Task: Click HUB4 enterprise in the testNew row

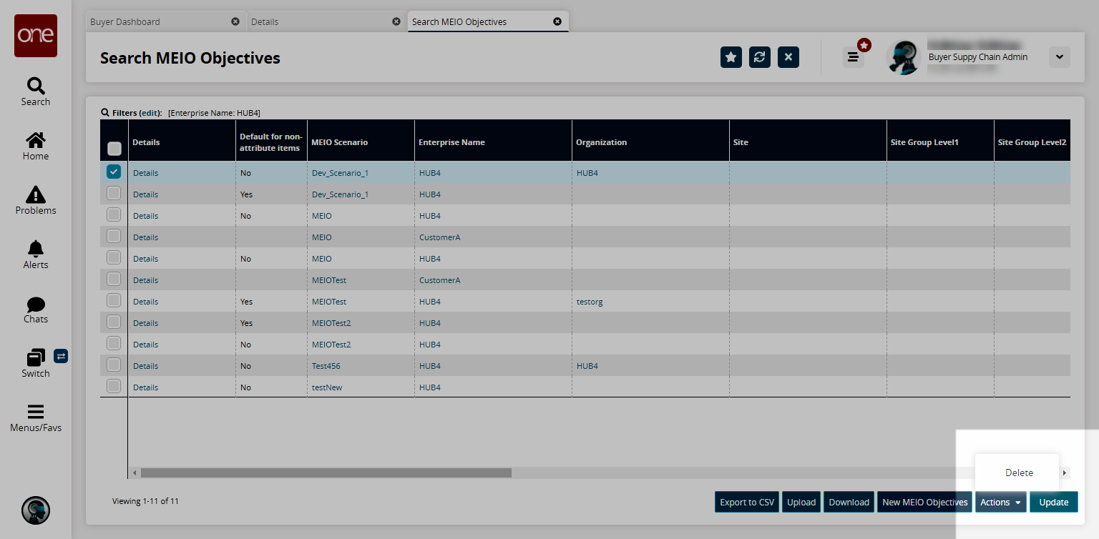Action: (x=430, y=387)
